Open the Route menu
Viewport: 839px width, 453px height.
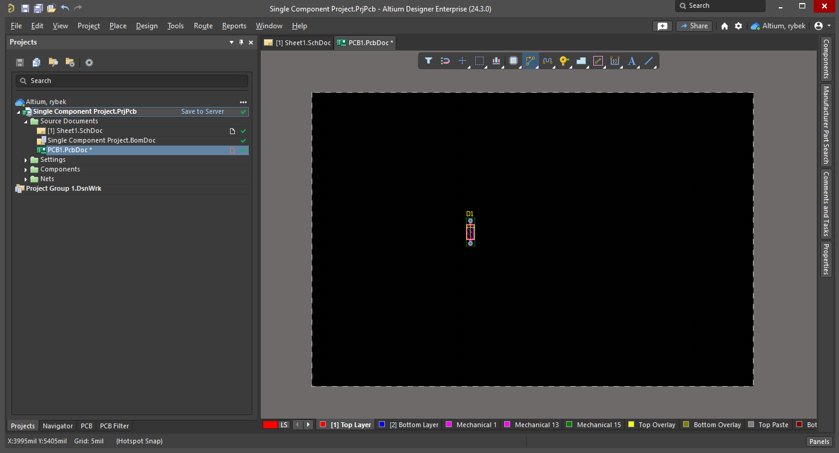pyautogui.click(x=204, y=26)
